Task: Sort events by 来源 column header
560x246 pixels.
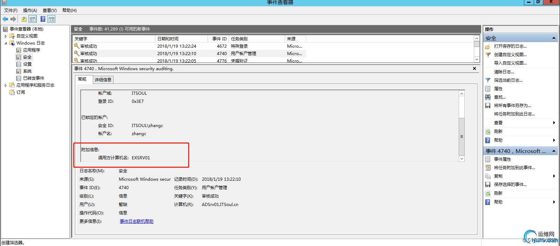Action: click(295, 39)
